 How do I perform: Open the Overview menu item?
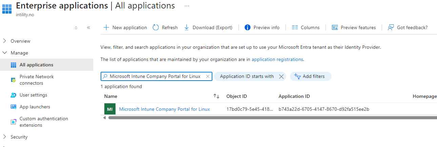click(x=20, y=41)
